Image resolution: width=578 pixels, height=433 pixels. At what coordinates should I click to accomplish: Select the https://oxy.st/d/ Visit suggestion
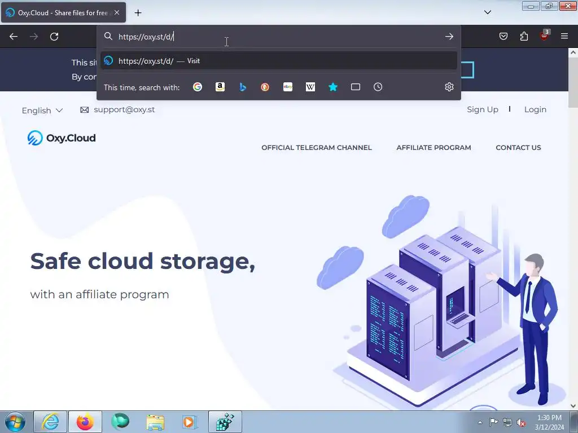click(x=279, y=61)
